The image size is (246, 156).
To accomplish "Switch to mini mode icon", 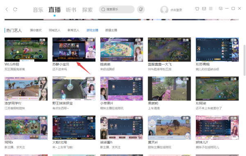I will coord(221,9).
